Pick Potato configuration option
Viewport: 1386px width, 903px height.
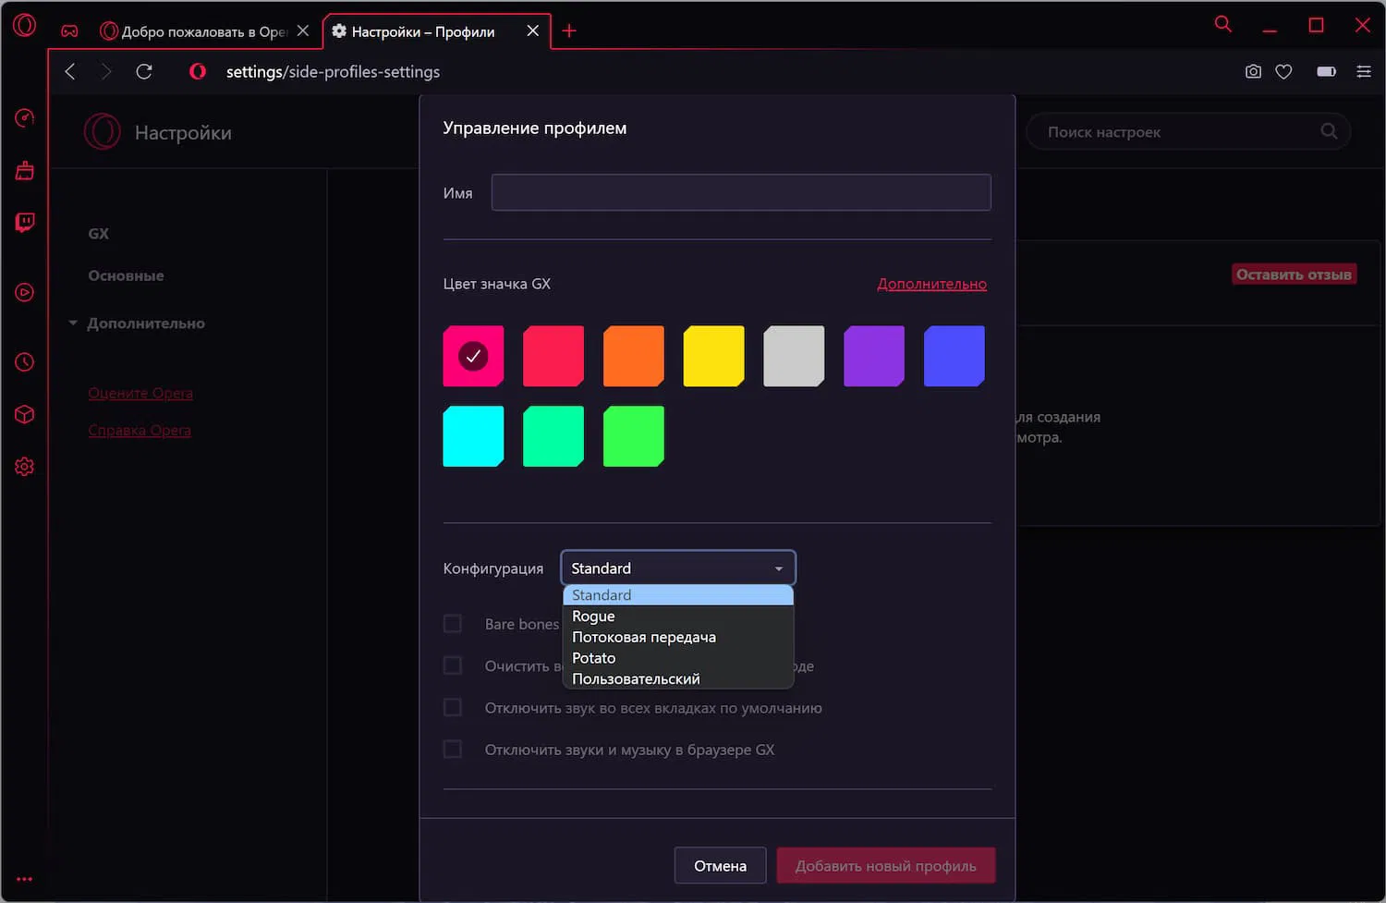(x=678, y=658)
